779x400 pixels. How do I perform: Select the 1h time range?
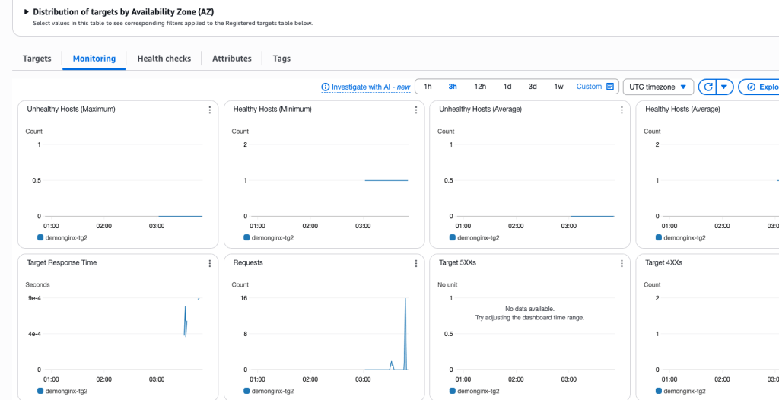[428, 87]
